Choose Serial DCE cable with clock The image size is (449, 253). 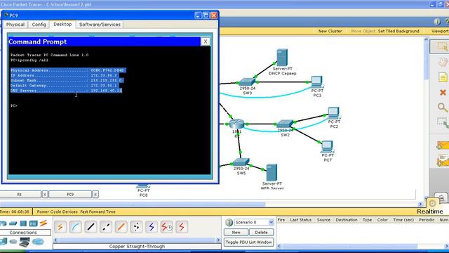coord(167,227)
